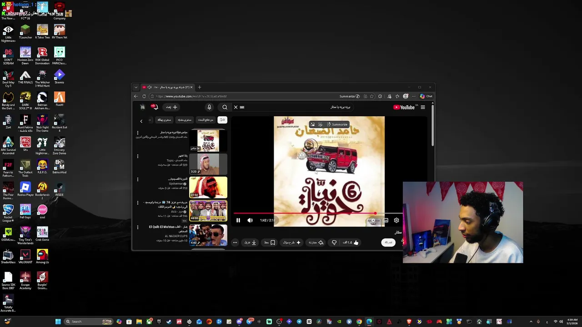Open a new browser tab
The image size is (582, 327).
[199, 87]
